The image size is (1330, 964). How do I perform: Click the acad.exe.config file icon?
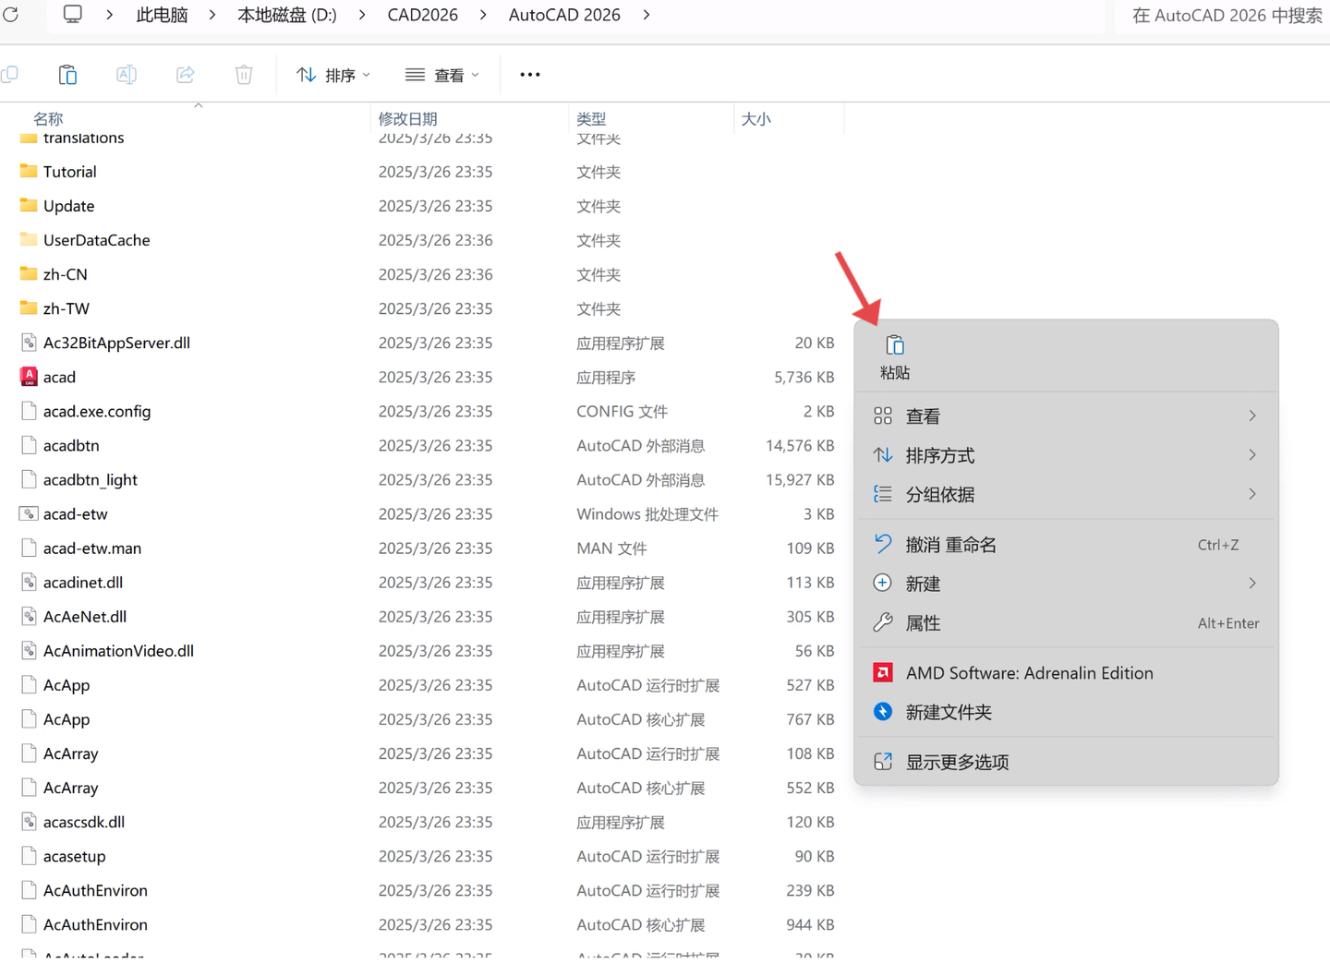[x=29, y=411]
